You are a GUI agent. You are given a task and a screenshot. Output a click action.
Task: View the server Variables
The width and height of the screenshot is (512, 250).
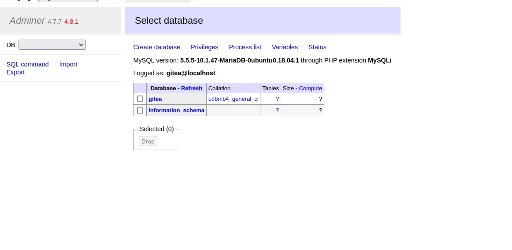285,47
